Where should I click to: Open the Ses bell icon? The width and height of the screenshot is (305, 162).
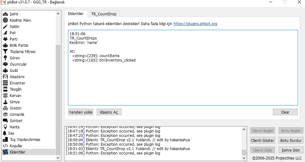click(x=5, y=133)
